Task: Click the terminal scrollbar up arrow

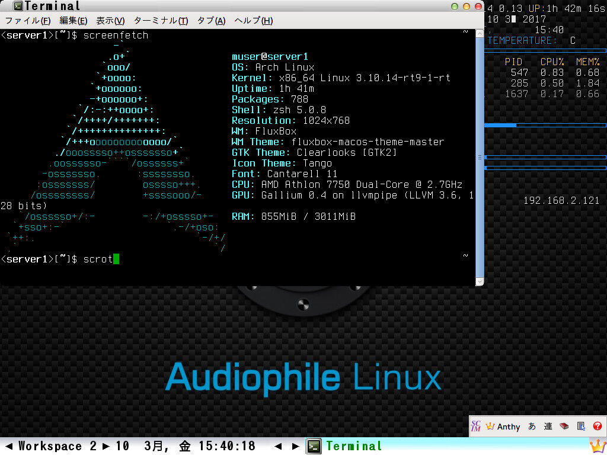Action: click(x=480, y=34)
